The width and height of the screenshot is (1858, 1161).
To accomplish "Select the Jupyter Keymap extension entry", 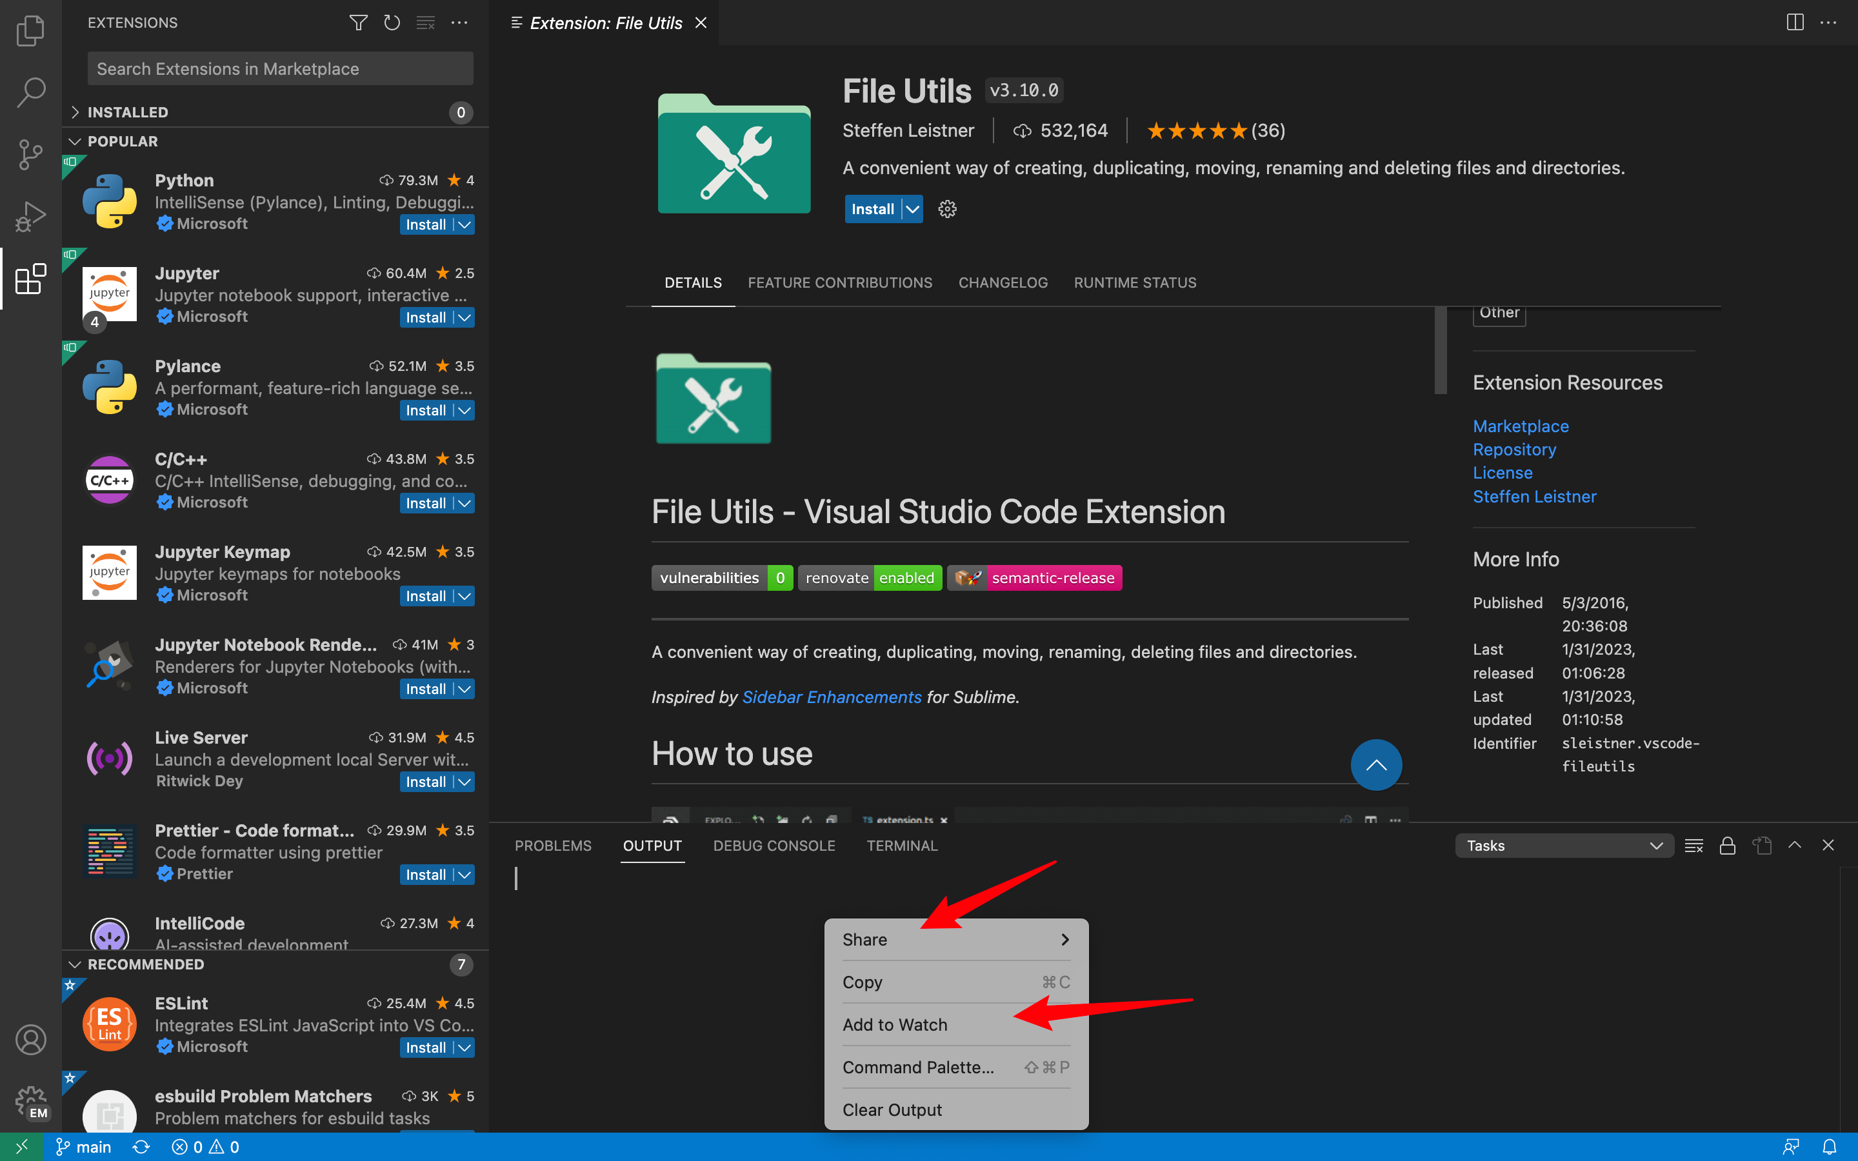I will pos(275,573).
